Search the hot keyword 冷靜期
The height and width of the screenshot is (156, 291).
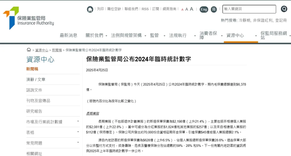[x=244, y=20]
